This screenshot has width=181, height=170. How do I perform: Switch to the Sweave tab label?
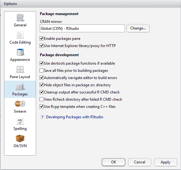(x=20, y=111)
